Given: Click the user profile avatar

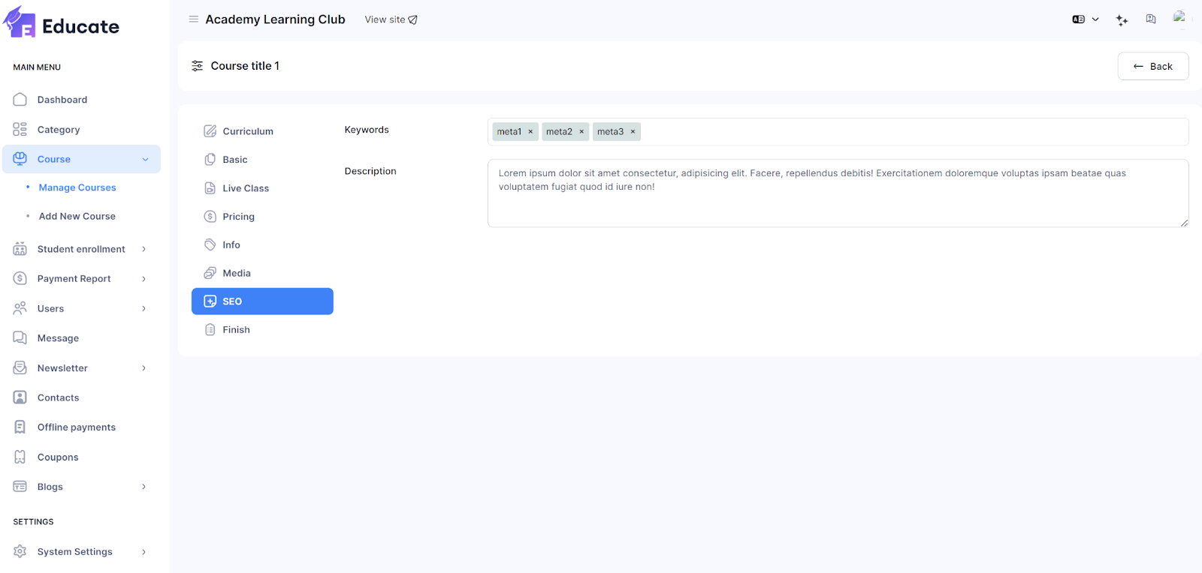Looking at the screenshot, I should pyautogui.click(x=1179, y=18).
